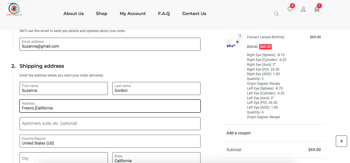Go to the Shop menu
The height and width of the screenshot is (163, 350).
[x=102, y=14]
